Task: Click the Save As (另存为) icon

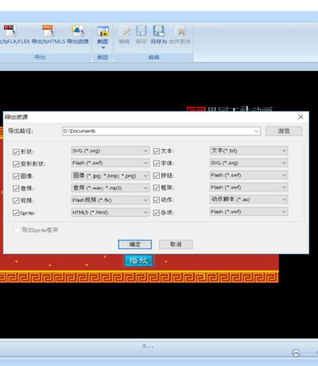Action: (158, 31)
